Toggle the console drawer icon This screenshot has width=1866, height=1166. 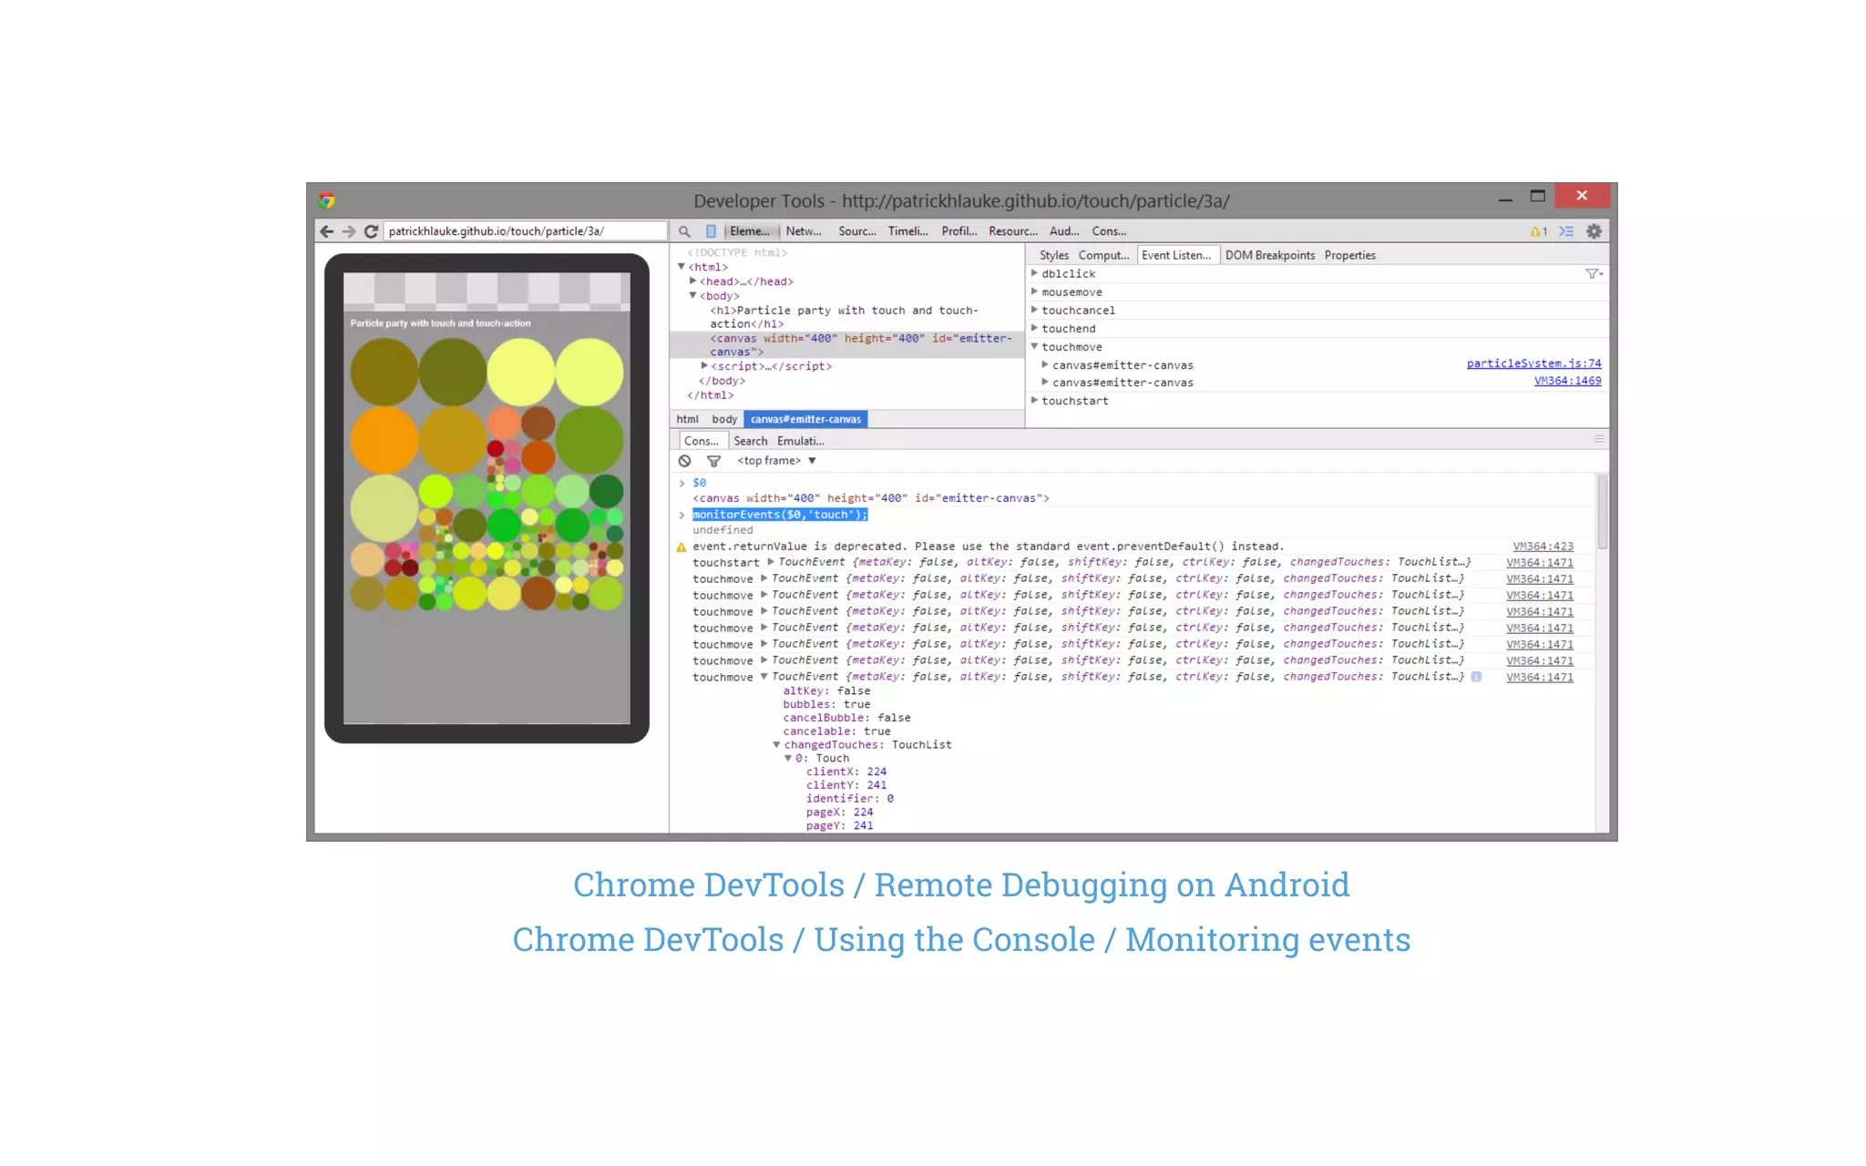point(1566,231)
